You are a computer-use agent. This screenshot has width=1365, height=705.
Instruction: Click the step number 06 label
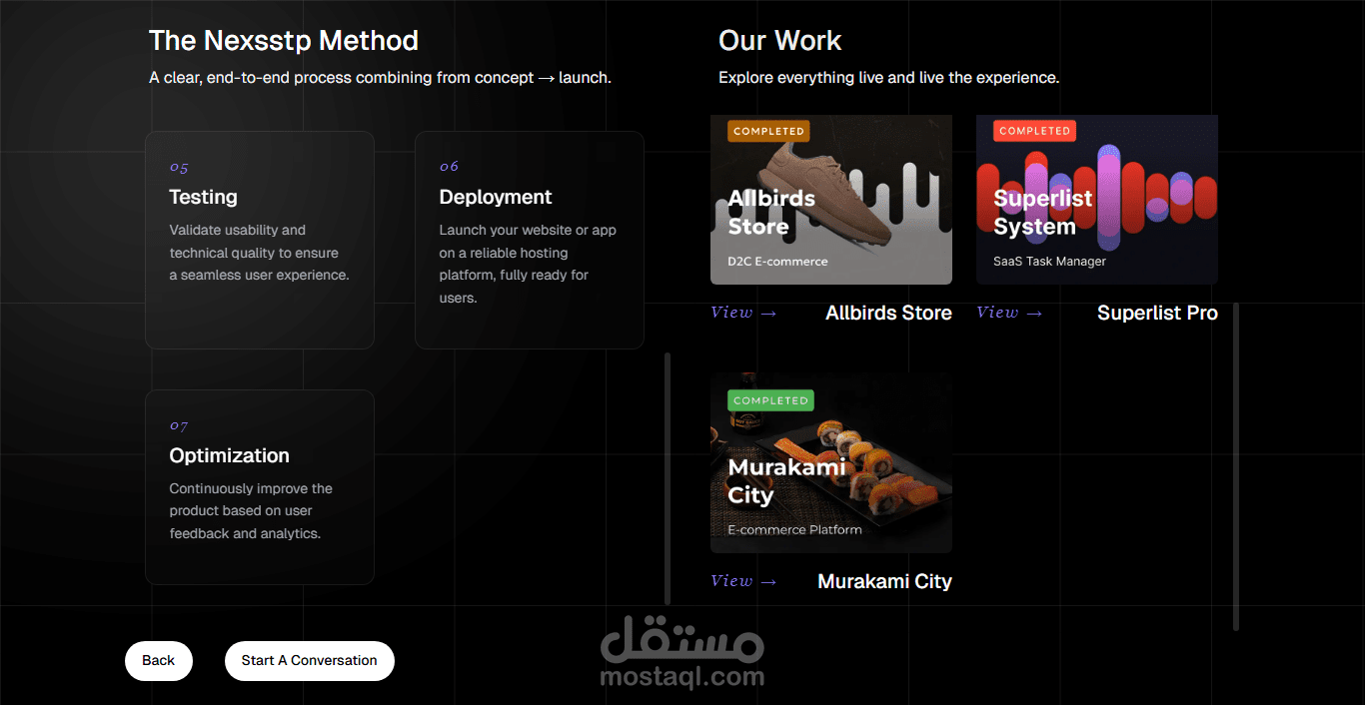449,167
